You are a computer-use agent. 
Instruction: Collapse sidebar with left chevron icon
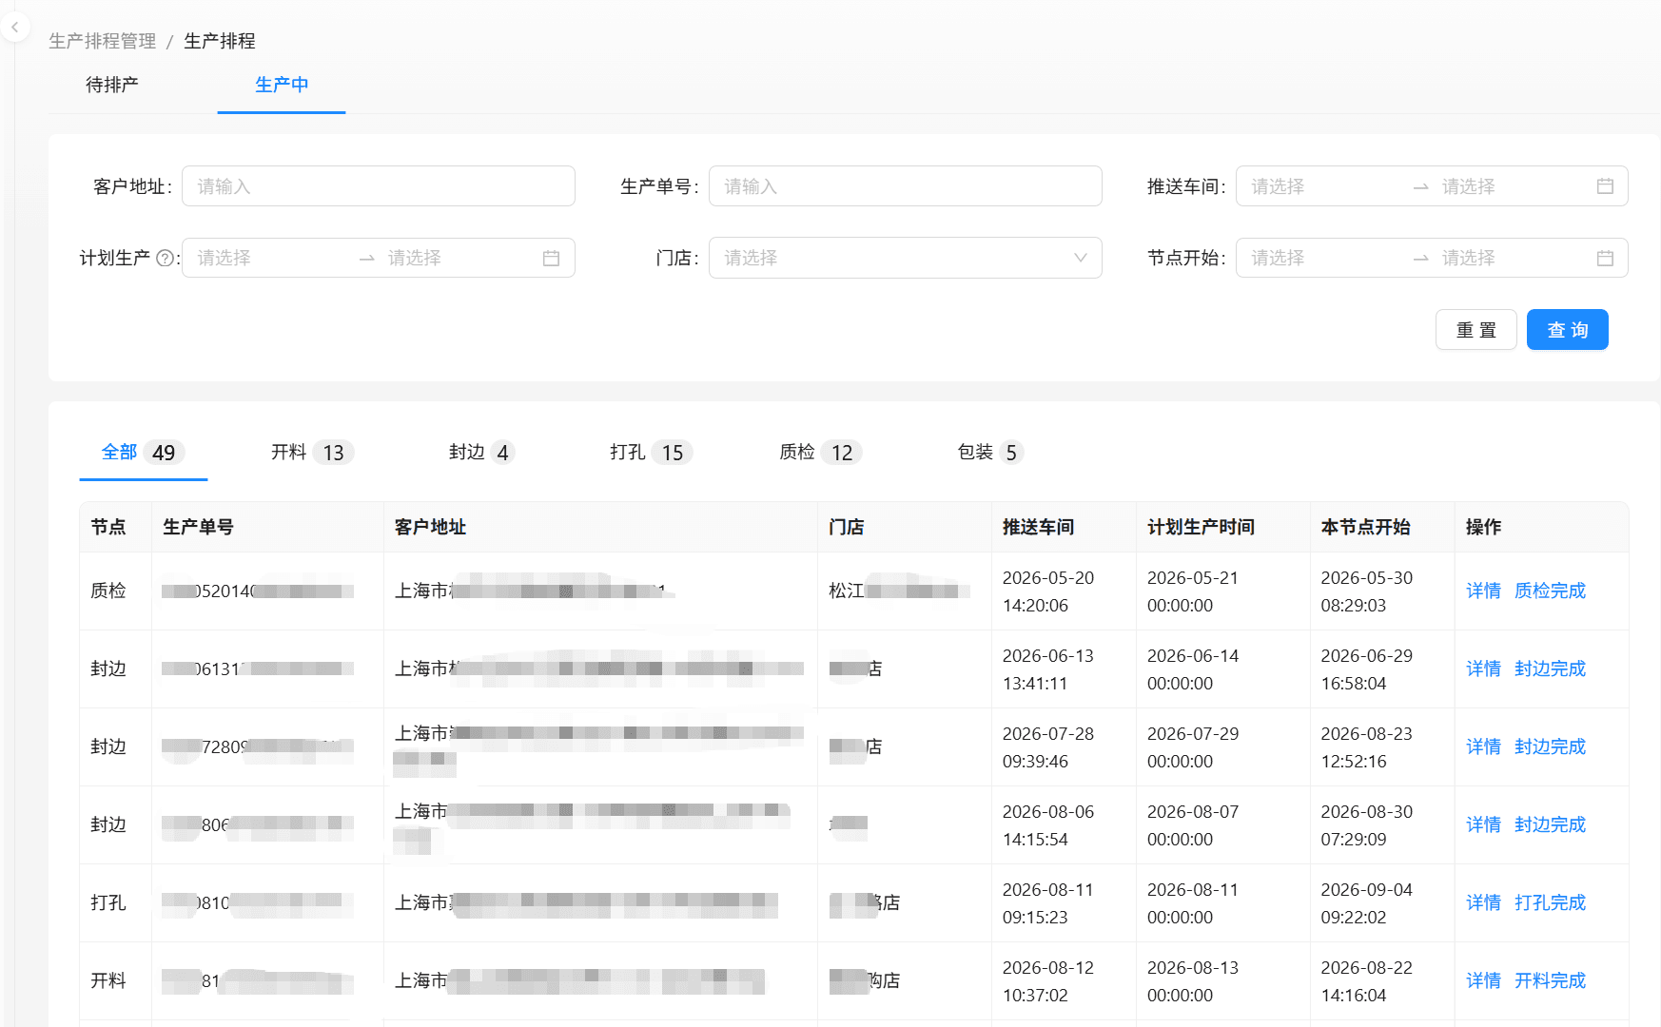[x=14, y=28]
